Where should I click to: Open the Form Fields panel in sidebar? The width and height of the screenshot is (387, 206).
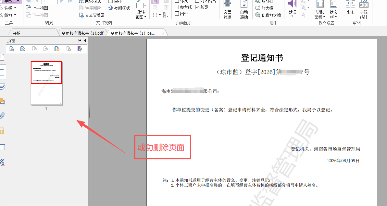coord(2,147)
